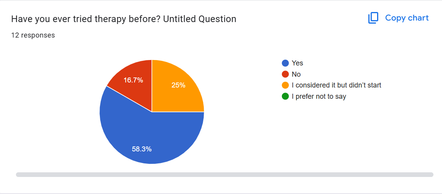The image size is (442, 194).
Task: Click the green legend dot
Action: coord(285,96)
